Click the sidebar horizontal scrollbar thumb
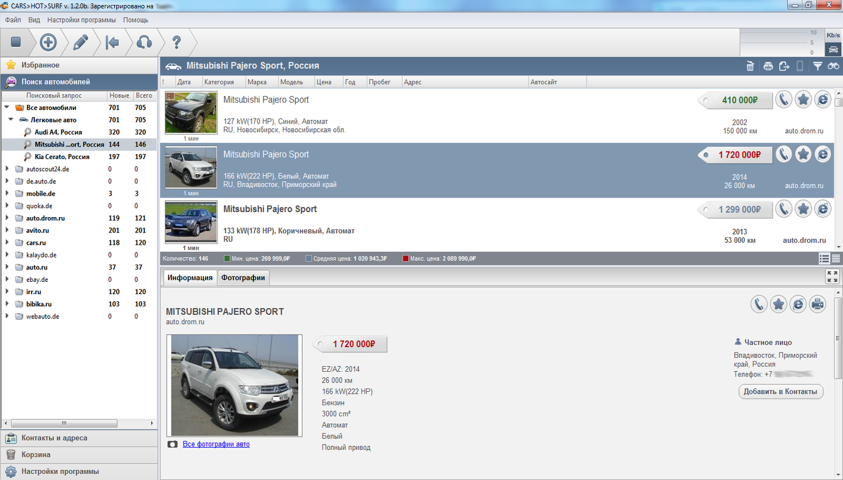Image resolution: width=843 pixels, height=480 pixels. coord(64,423)
